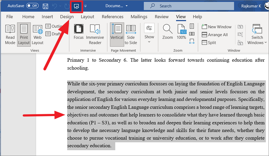269x156 pixels.
Task: Open the Mailings tab
Action: click(x=139, y=17)
